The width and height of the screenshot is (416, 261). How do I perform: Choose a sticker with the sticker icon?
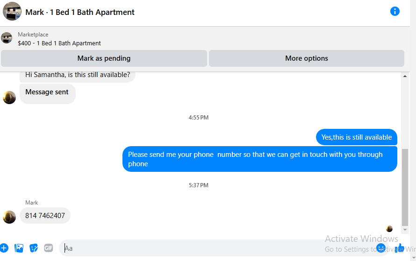pyautogui.click(x=34, y=248)
